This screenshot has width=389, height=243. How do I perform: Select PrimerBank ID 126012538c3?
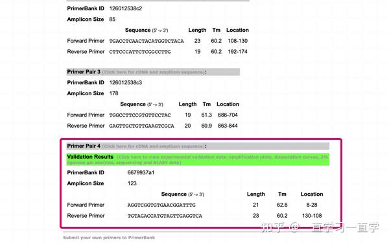click(126, 82)
